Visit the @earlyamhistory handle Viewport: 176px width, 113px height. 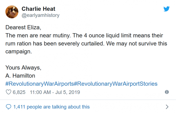40,15
